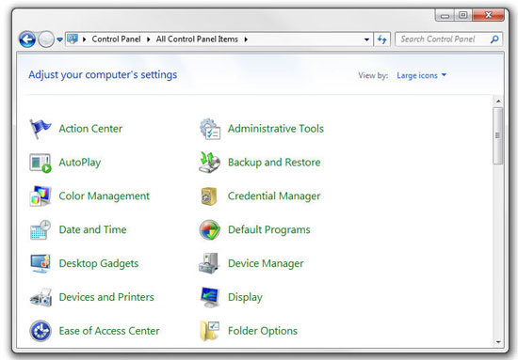Open the Default Programs icon

click(209, 229)
